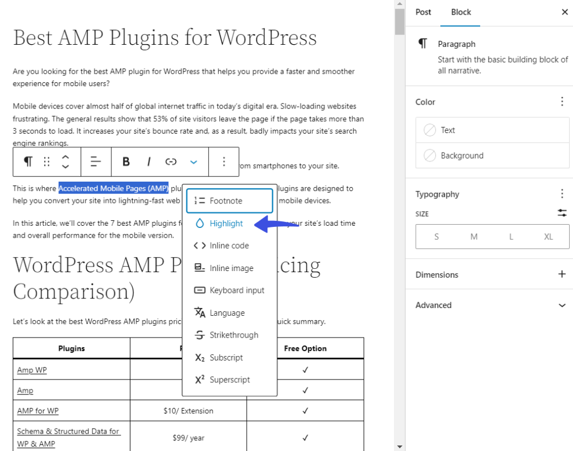Apply Strikethrough to selection
The height and width of the screenshot is (451, 573).
pyautogui.click(x=229, y=335)
